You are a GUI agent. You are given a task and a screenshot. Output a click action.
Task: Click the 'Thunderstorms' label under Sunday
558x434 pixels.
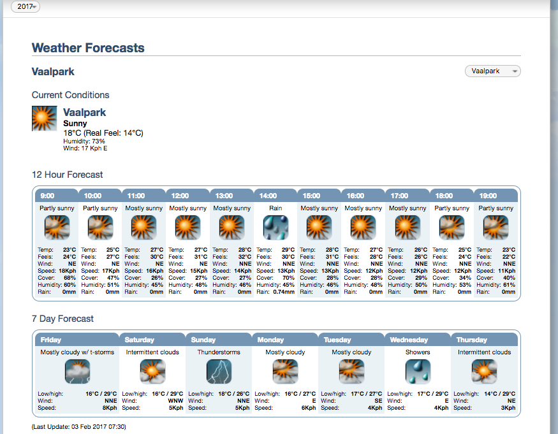point(219,352)
